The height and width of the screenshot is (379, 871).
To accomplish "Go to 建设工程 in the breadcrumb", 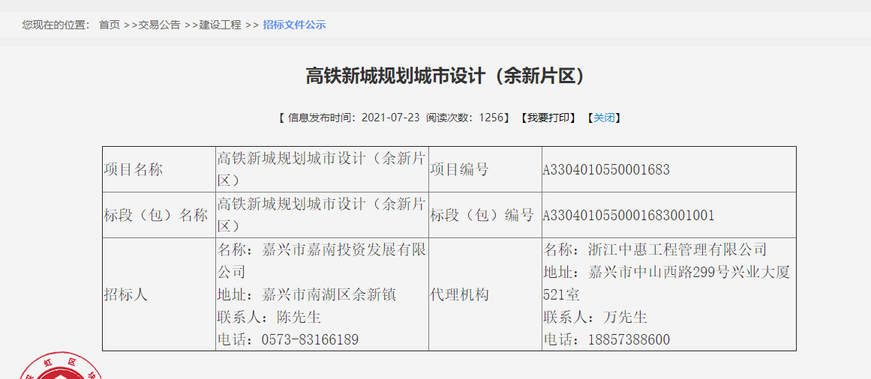I will point(220,25).
